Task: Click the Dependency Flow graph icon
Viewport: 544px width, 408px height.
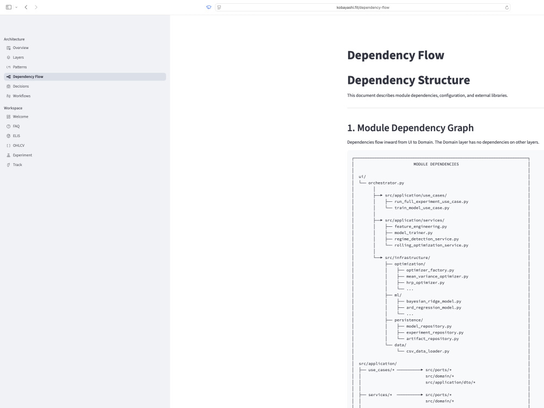Action: pyautogui.click(x=8, y=77)
